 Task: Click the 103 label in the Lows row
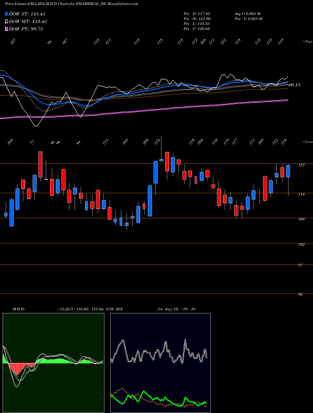click(10, 142)
